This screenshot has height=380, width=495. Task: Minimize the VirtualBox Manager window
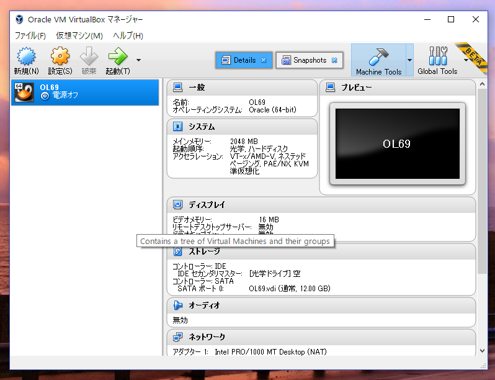click(427, 19)
